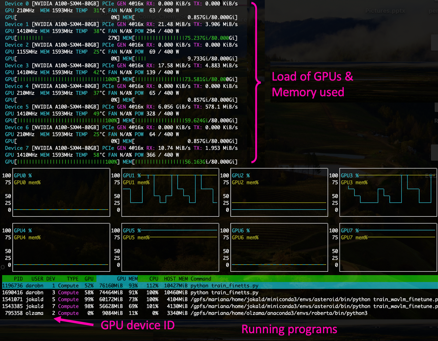
Task: Click the 76160MiB GPU memory value
Action: pos(111,286)
